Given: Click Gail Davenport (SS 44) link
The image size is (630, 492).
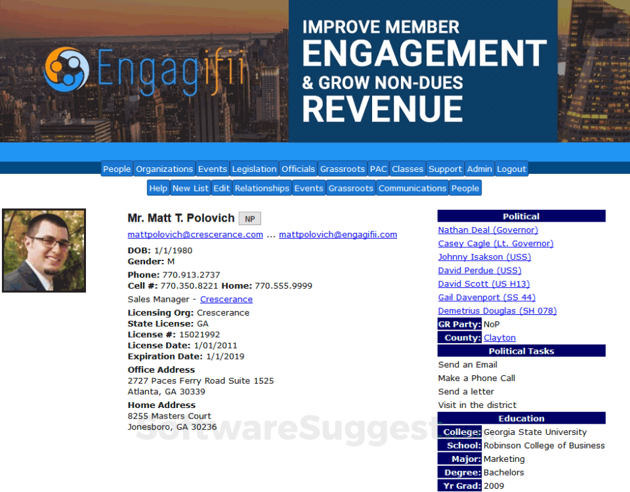Looking at the screenshot, I should click(x=486, y=298).
